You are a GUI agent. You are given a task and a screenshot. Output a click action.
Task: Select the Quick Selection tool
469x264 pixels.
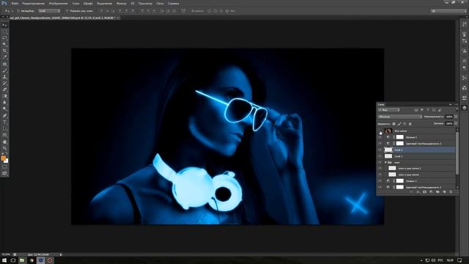[4, 44]
